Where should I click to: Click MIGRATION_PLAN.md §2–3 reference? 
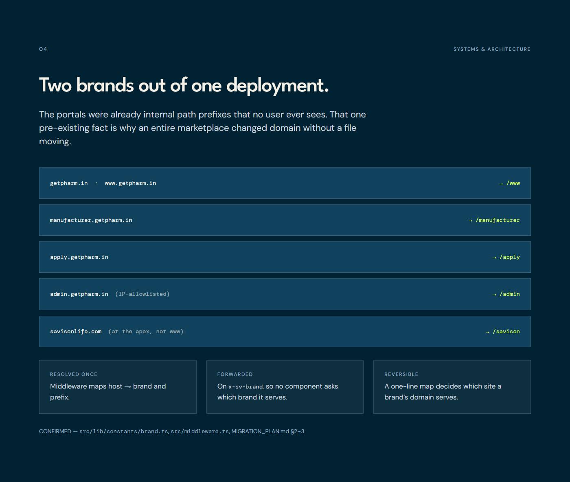(x=268, y=431)
